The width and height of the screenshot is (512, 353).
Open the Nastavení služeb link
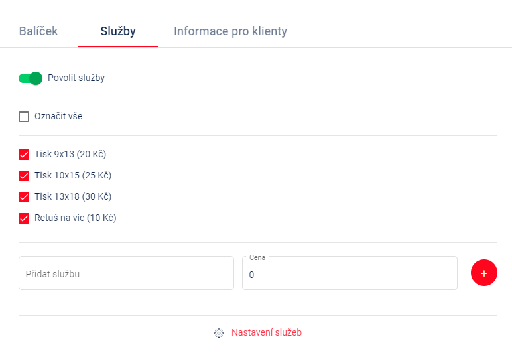coord(267,332)
